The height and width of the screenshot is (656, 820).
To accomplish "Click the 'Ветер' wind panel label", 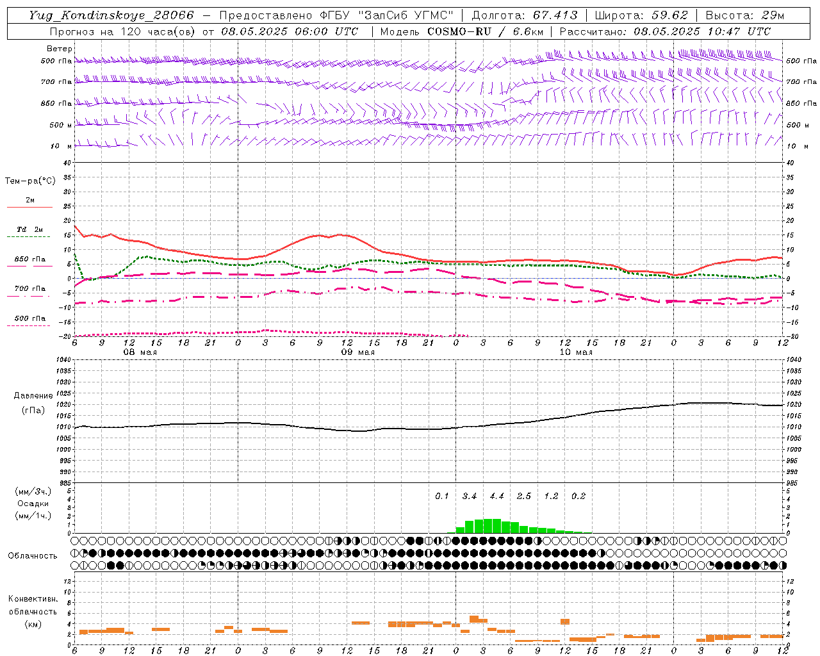I will point(60,49).
